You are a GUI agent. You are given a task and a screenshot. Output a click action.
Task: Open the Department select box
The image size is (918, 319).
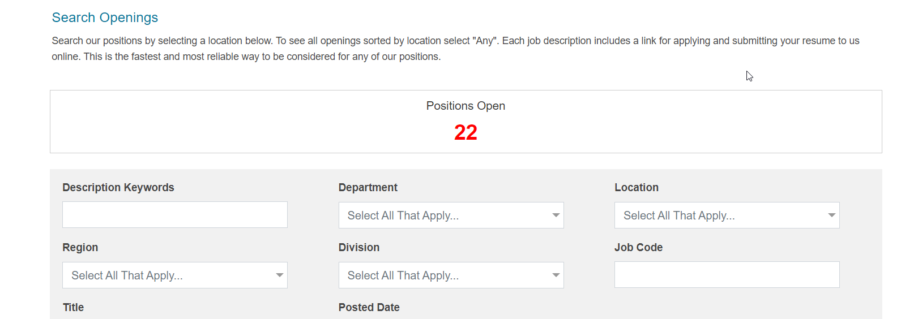(442, 215)
